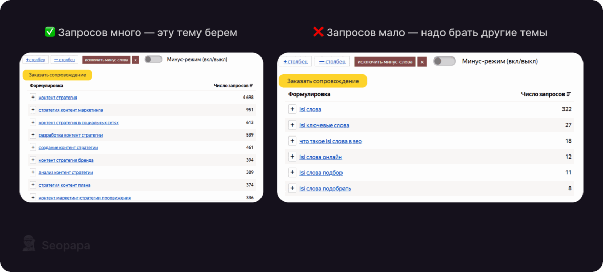The width and height of the screenshot is (603, 272).
Task: Click '— столбец' in the right panel
Action: click(332, 62)
